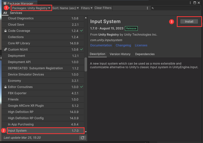This screenshot has width=203, height=143.
Task: Open the Changelog link
Action: point(123,45)
